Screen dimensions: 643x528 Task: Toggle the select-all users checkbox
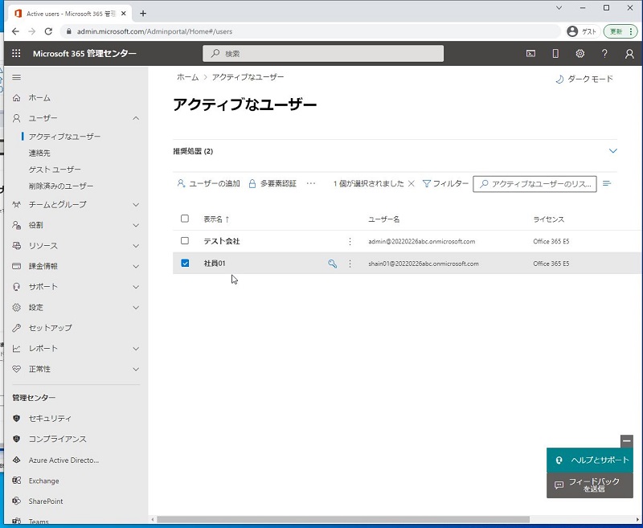[x=185, y=219]
